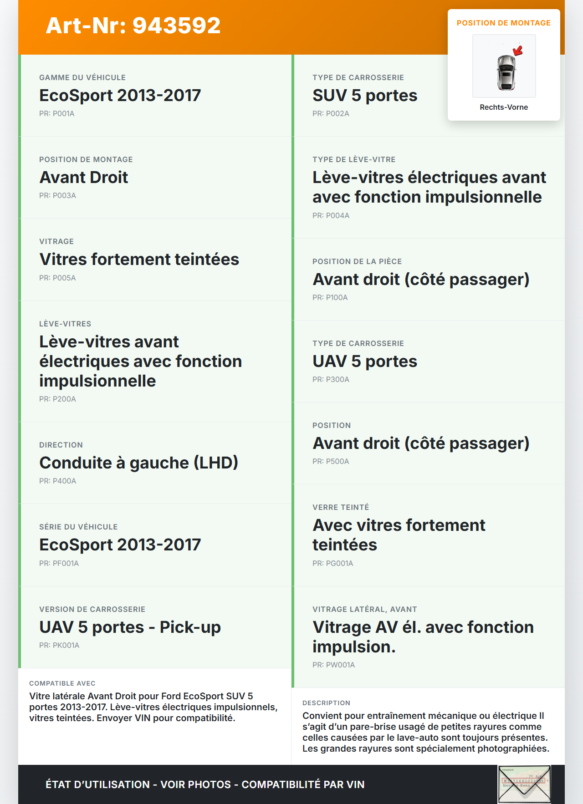Image resolution: width=583 pixels, height=804 pixels.
Task: Click the Art-Nr: 943592 heading
Action: coord(133,25)
